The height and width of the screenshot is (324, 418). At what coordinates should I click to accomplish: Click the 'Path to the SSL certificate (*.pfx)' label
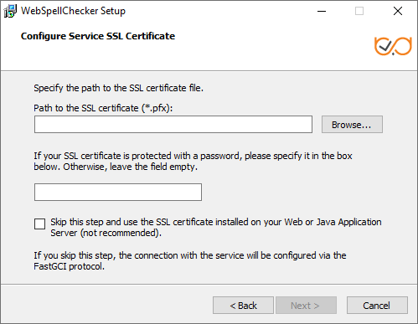coord(103,108)
